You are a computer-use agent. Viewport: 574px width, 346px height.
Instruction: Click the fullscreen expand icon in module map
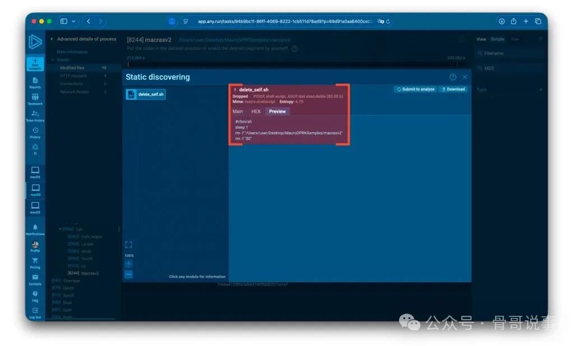click(128, 244)
